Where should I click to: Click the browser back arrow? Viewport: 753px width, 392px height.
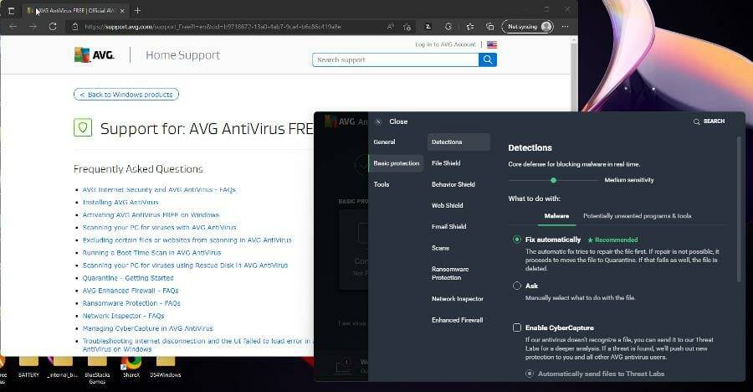[13, 27]
